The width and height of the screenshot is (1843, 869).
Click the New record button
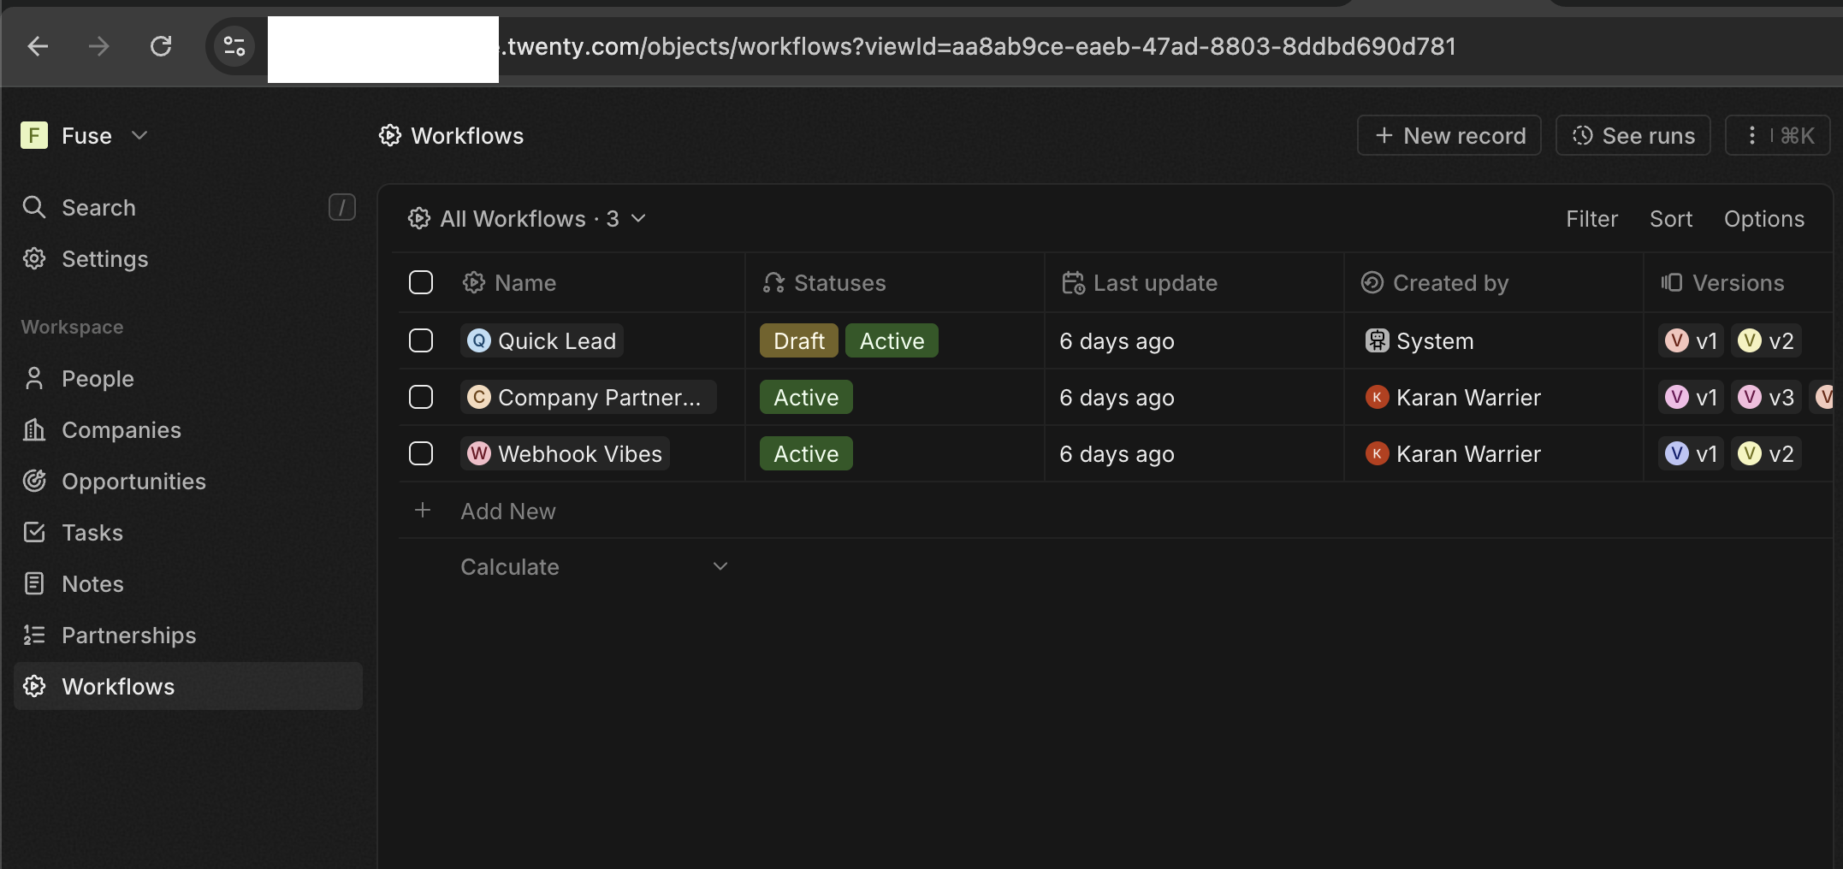tap(1449, 135)
